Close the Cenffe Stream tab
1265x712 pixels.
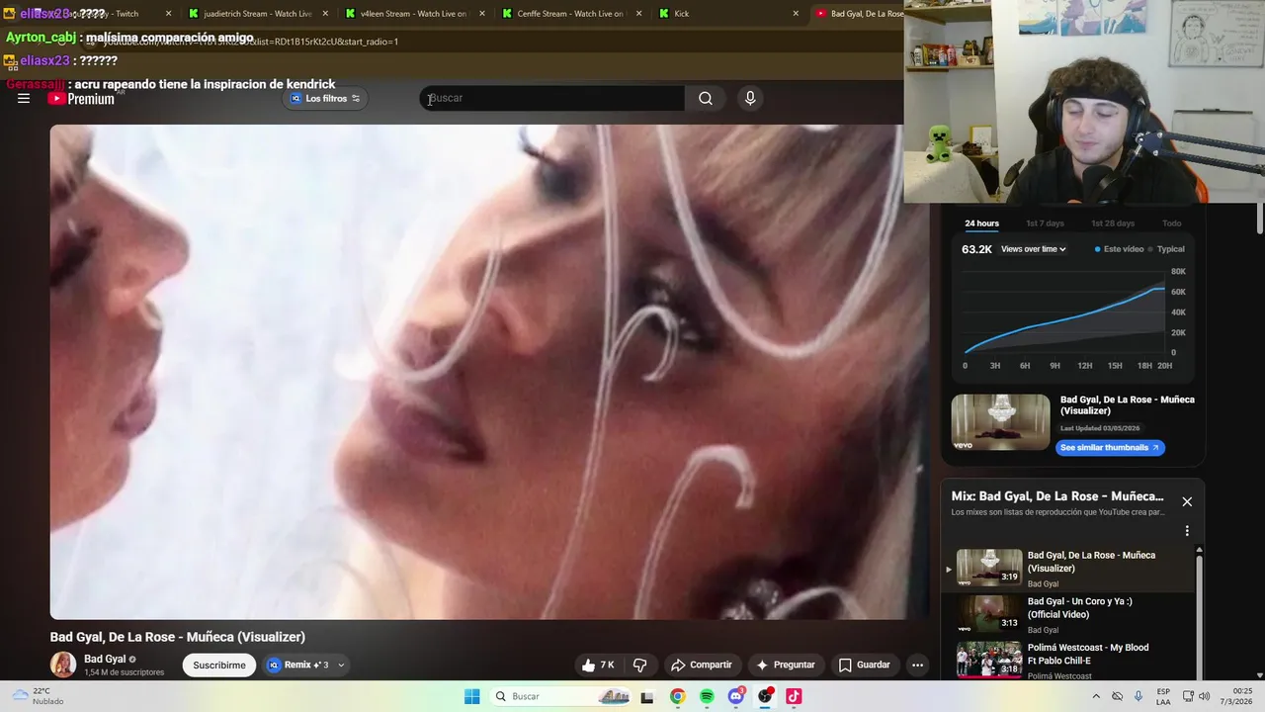[x=638, y=14]
